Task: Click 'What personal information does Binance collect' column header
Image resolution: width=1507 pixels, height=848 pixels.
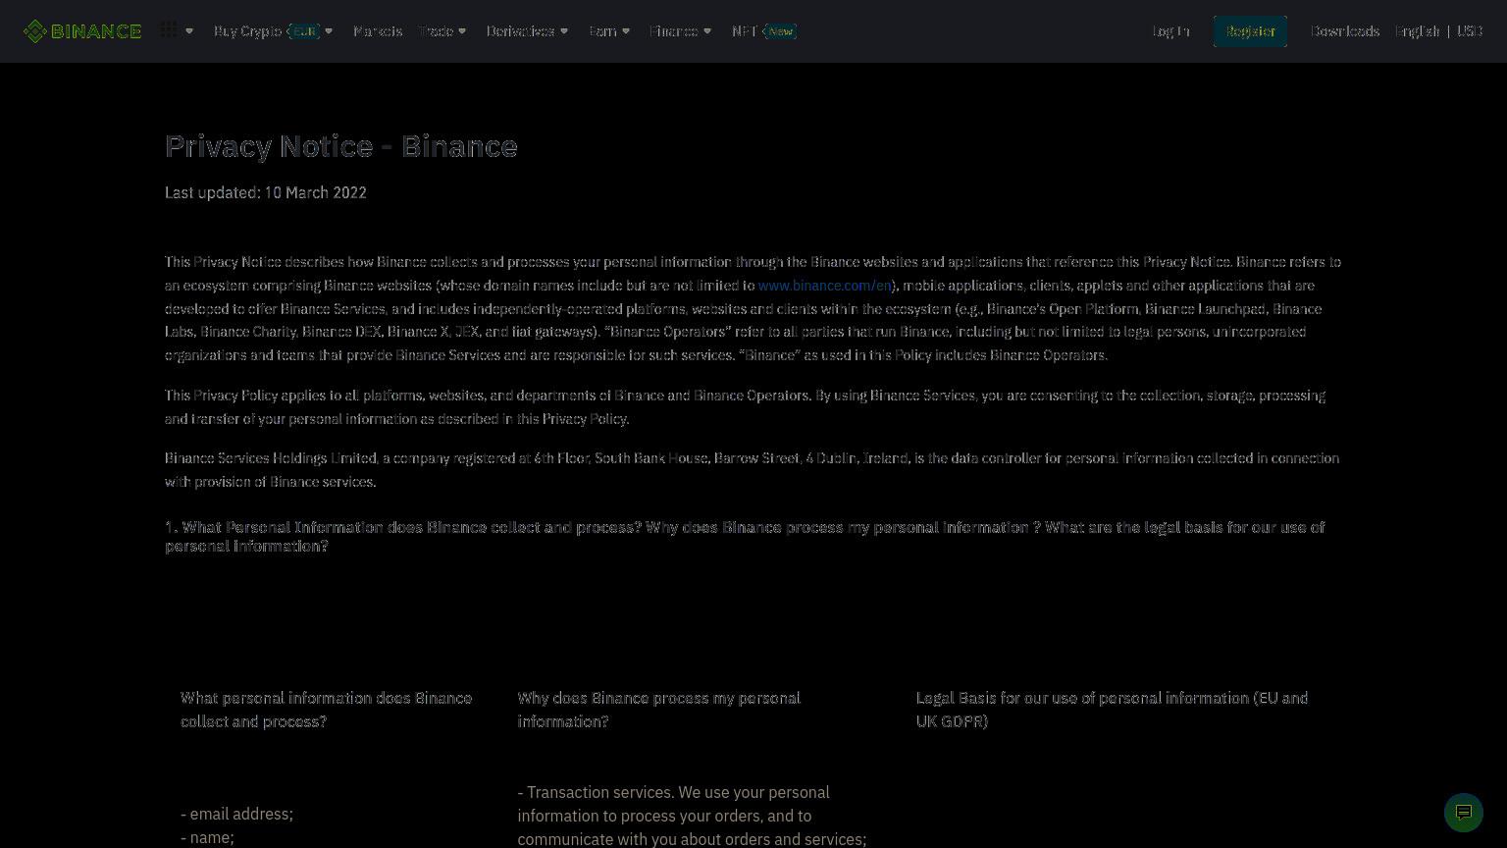Action: coord(326,710)
